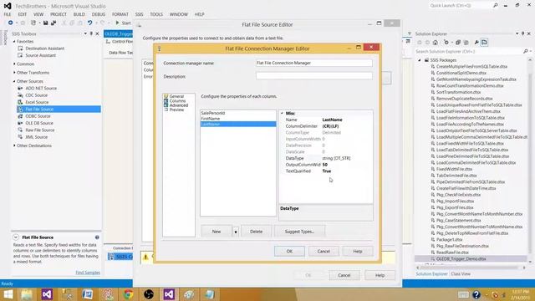Click the Undo arrow icon in toolbar

point(89,23)
